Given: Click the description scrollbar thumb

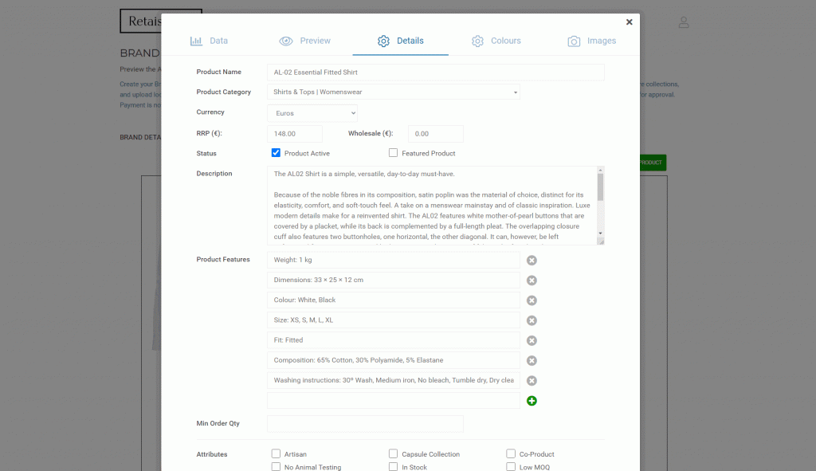Looking at the screenshot, I should coord(601,186).
